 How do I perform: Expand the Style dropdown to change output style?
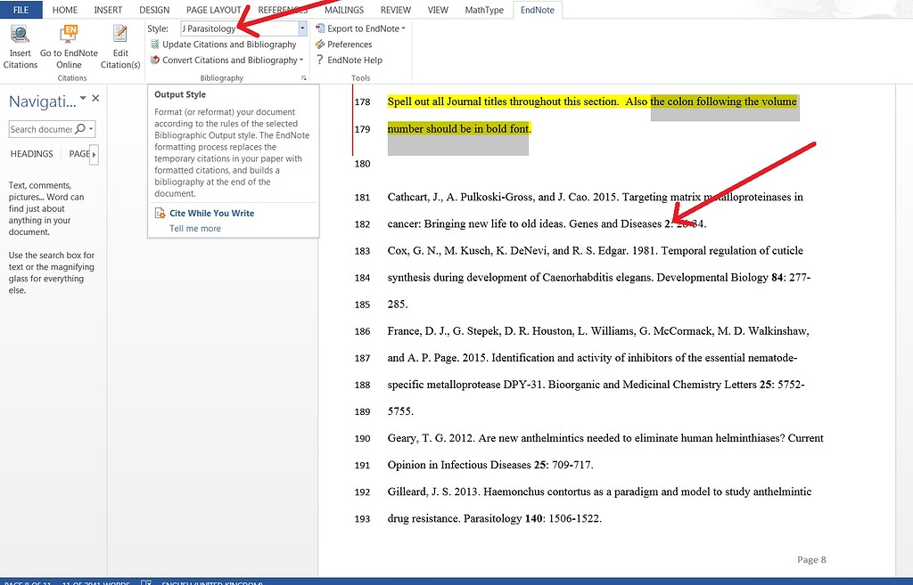(x=302, y=28)
